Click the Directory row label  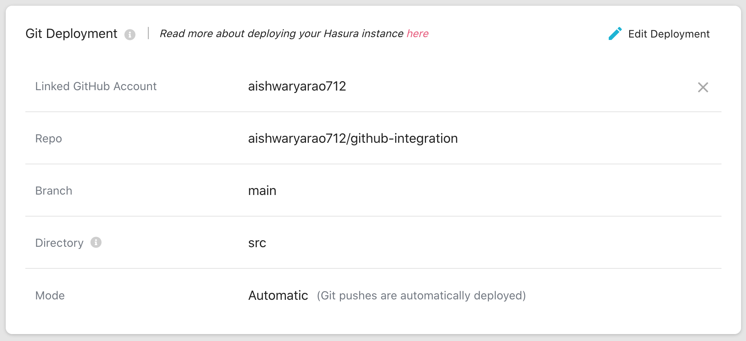pos(59,243)
